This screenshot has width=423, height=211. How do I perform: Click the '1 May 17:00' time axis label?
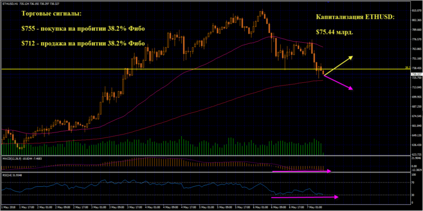[x=27, y=208]
